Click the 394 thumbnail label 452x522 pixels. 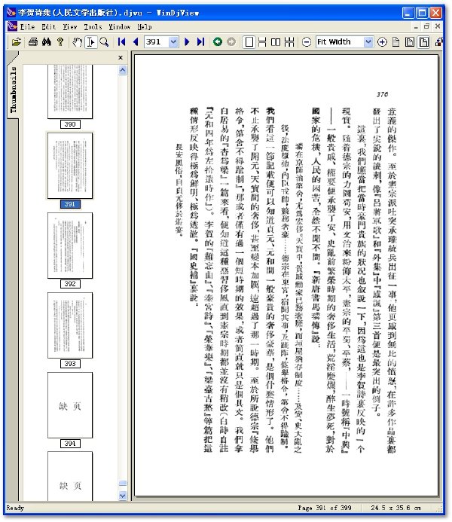pyautogui.click(x=70, y=444)
